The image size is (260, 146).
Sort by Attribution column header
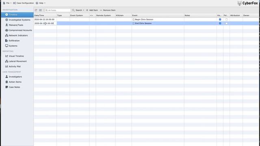pos(236,15)
